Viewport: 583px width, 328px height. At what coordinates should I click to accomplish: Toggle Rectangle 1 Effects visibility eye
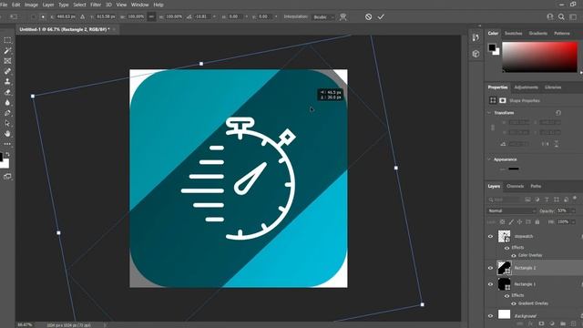[x=506, y=295]
